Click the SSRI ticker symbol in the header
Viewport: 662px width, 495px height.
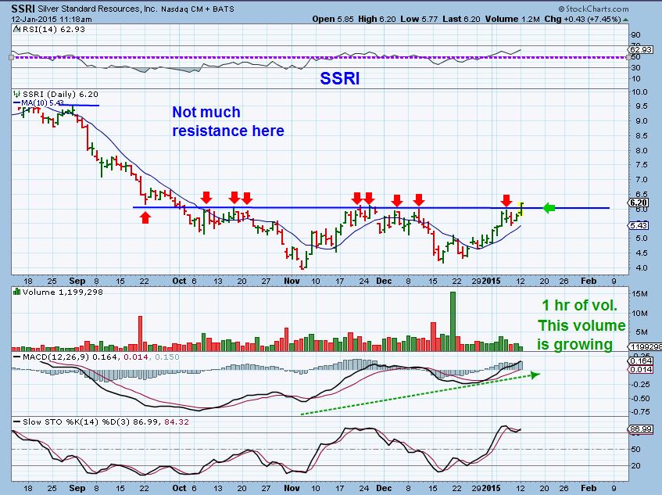[x=23, y=9]
